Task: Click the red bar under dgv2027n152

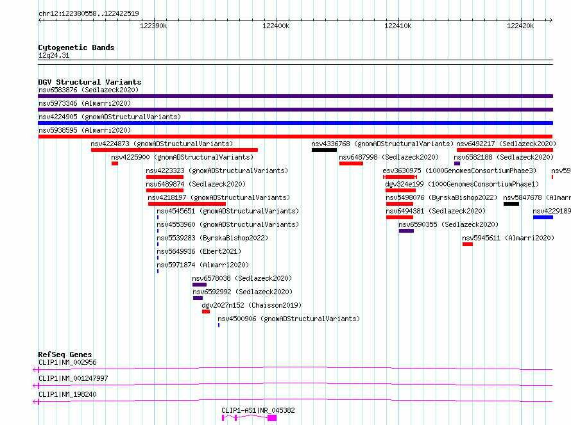Action: click(x=206, y=312)
